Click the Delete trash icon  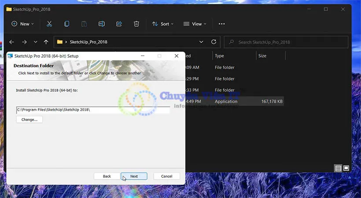tap(136, 24)
